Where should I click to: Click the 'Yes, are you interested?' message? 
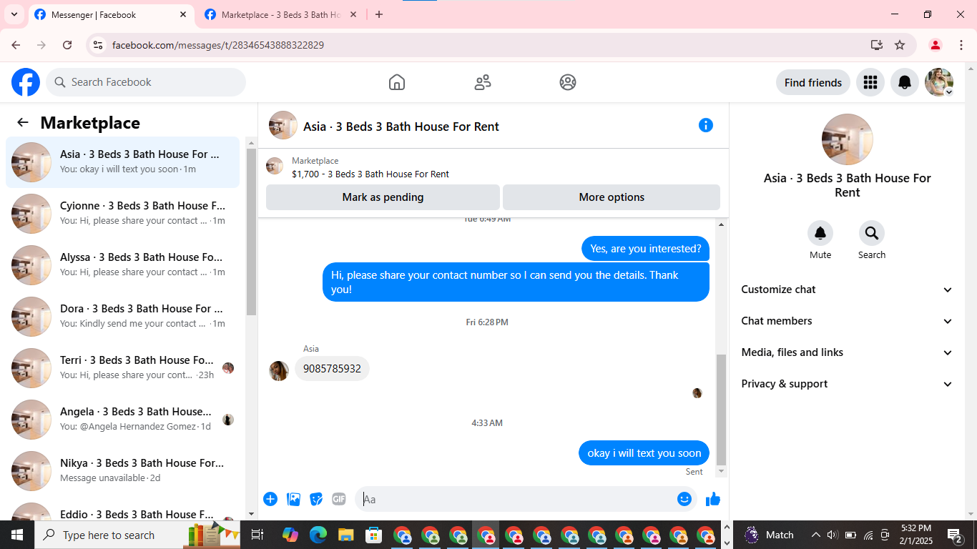pos(645,249)
